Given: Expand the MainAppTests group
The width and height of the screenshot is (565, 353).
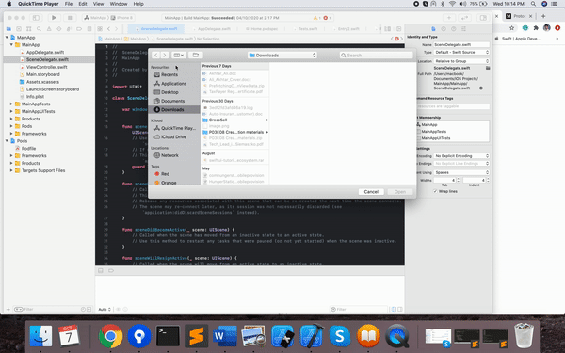Looking at the screenshot, I should 11,104.
